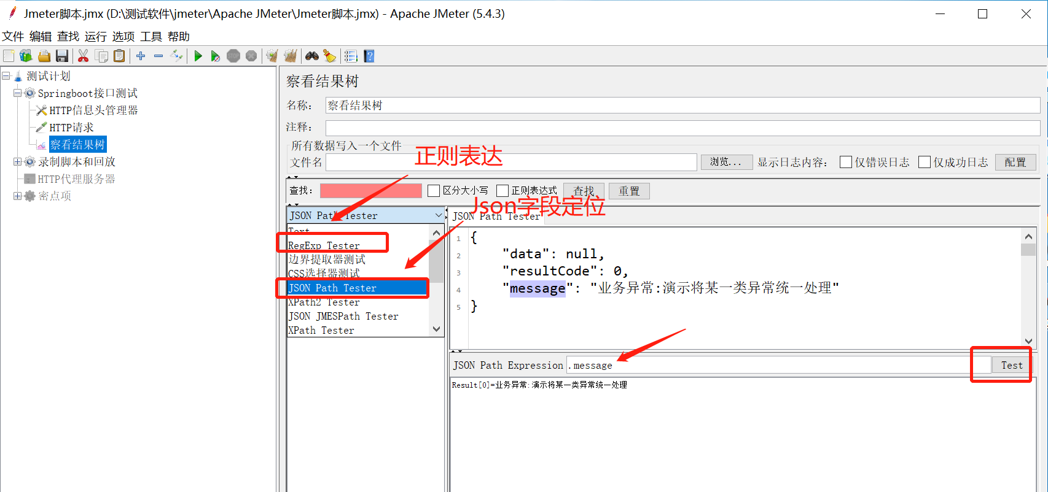
Task: Open the 编辑 menu
Action: point(41,37)
